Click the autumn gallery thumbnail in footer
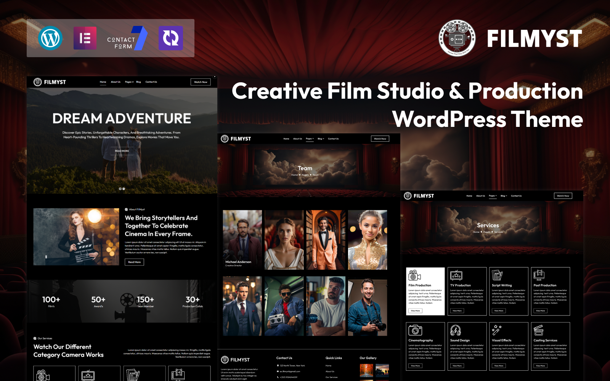Image resolution: width=610 pixels, height=381 pixels. point(366,370)
